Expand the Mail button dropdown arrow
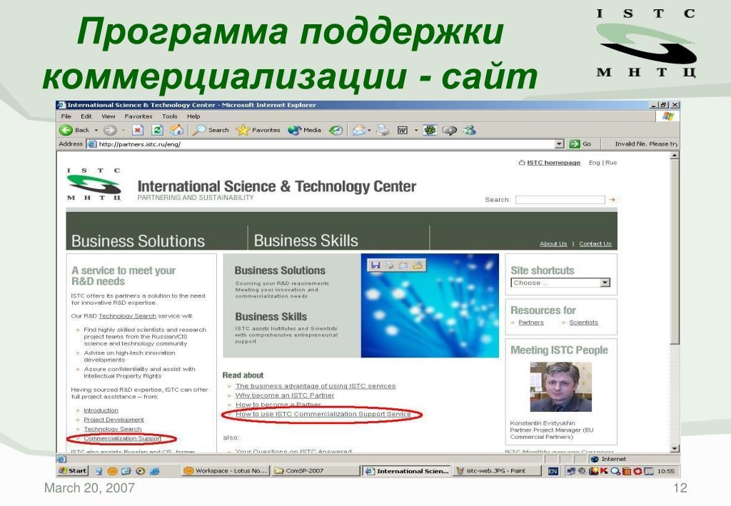Screen dimensions: 731x506 (x=369, y=131)
